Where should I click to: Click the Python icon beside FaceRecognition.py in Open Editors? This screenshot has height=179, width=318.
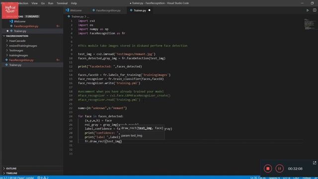pyautogui.click(x=11, y=26)
